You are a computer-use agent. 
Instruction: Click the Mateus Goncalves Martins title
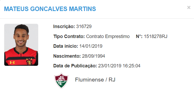50,9
